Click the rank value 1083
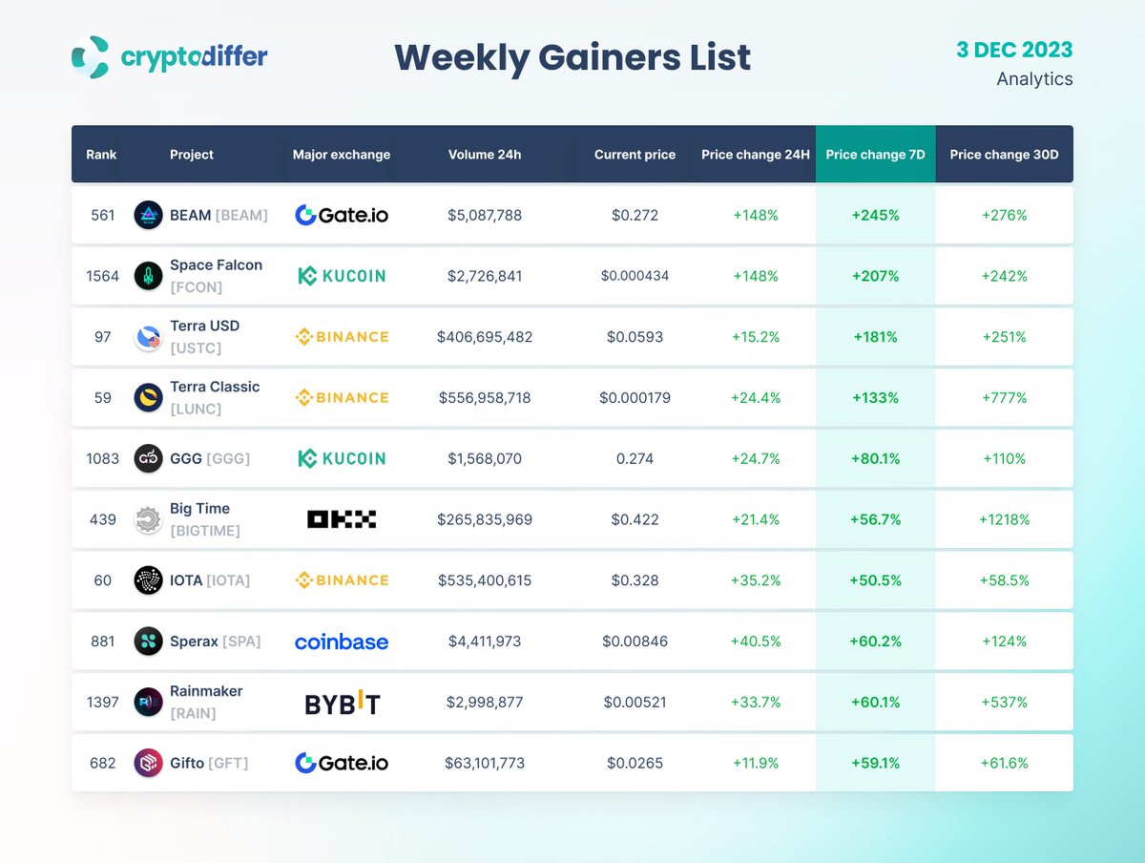The height and width of the screenshot is (863, 1145). tap(102, 458)
